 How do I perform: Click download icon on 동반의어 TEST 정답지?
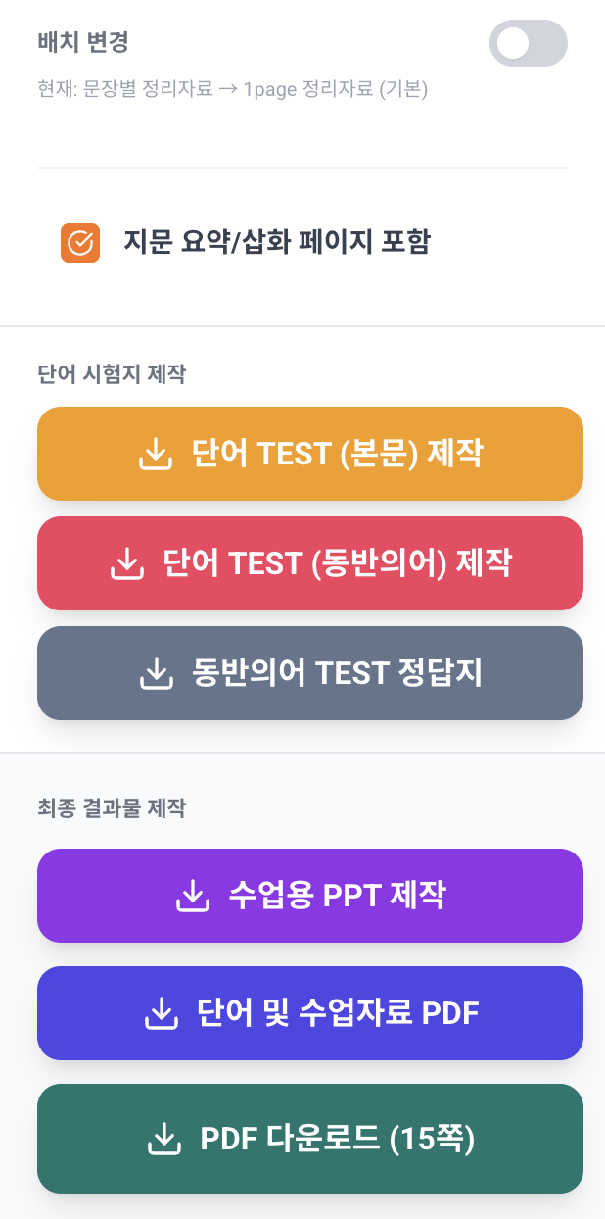(x=155, y=674)
